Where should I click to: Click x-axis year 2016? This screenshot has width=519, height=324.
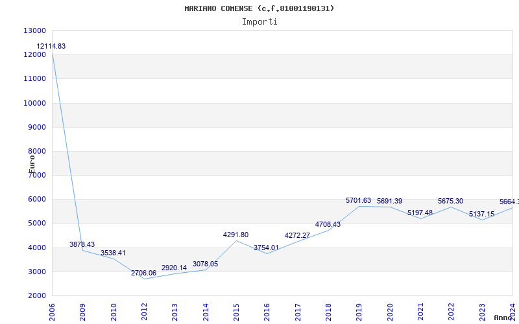coord(267,312)
